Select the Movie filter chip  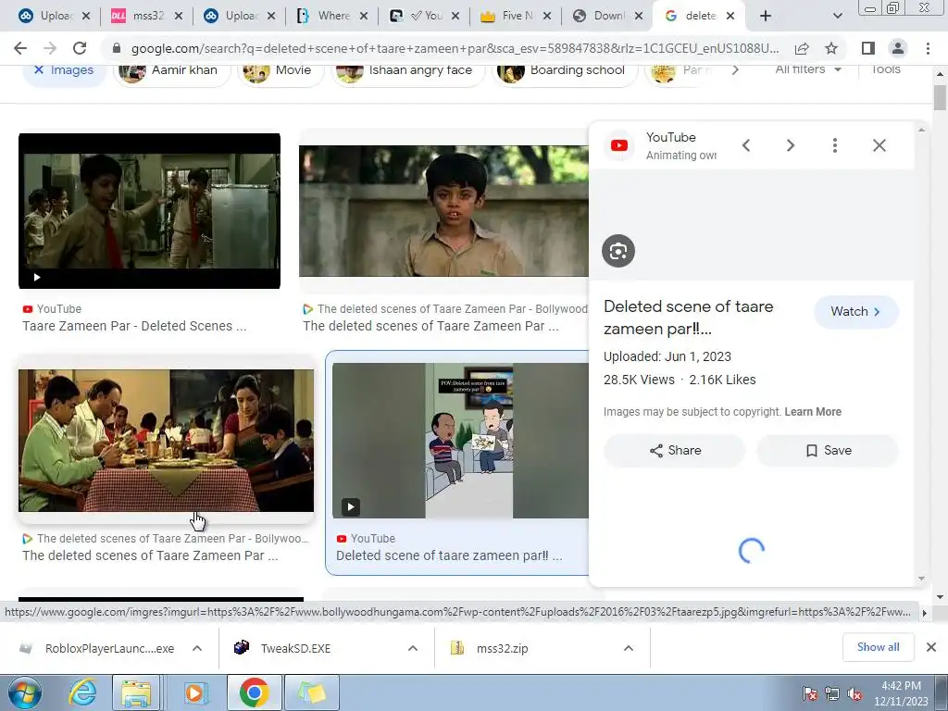click(281, 70)
